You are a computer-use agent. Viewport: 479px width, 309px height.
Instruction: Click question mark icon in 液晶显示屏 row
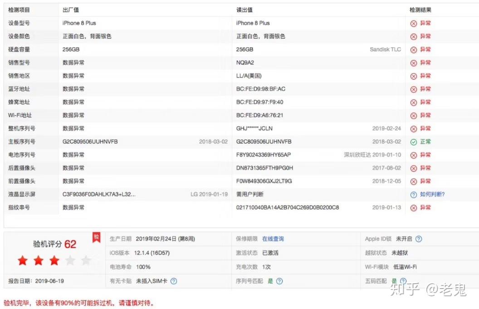point(413,195)
